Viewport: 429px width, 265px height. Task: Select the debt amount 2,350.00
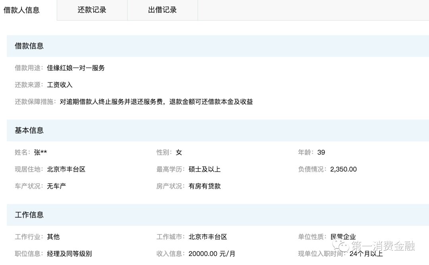coord(344,169)
